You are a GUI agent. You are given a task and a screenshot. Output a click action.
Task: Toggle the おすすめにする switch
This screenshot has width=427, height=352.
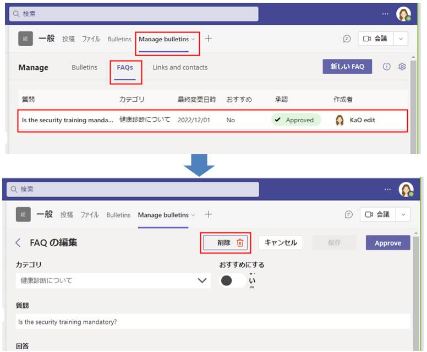click(233, 280)
